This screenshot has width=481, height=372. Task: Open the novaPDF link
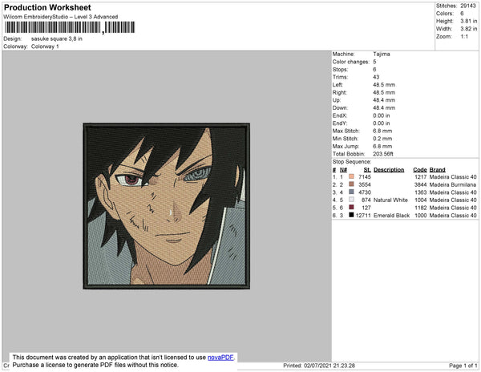pyautogui.click(x=220, y=358)
